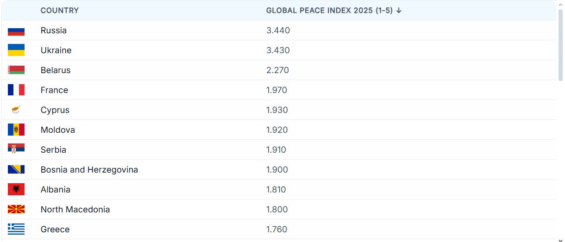The image size is (565, 242).
Task: Click the Moldova flag icon
Action: tap(16, 130)
